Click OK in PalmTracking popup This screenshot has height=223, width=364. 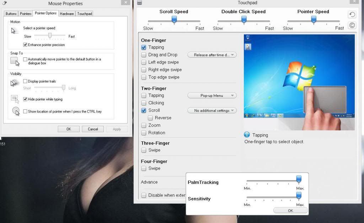[x=290, y=211]
